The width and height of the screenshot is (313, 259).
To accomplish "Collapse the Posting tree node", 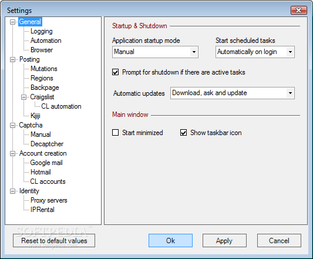I will coord(12,59).
